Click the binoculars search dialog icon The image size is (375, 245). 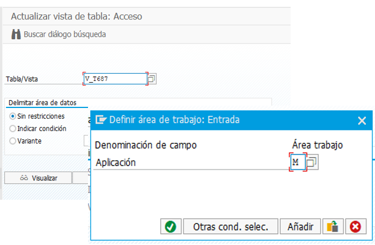coord(16,34)
